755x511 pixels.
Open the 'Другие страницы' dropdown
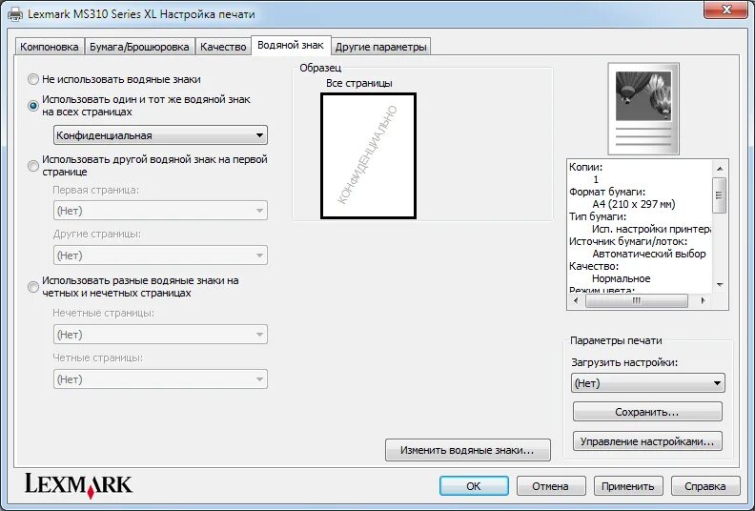[x=160, y=255]
